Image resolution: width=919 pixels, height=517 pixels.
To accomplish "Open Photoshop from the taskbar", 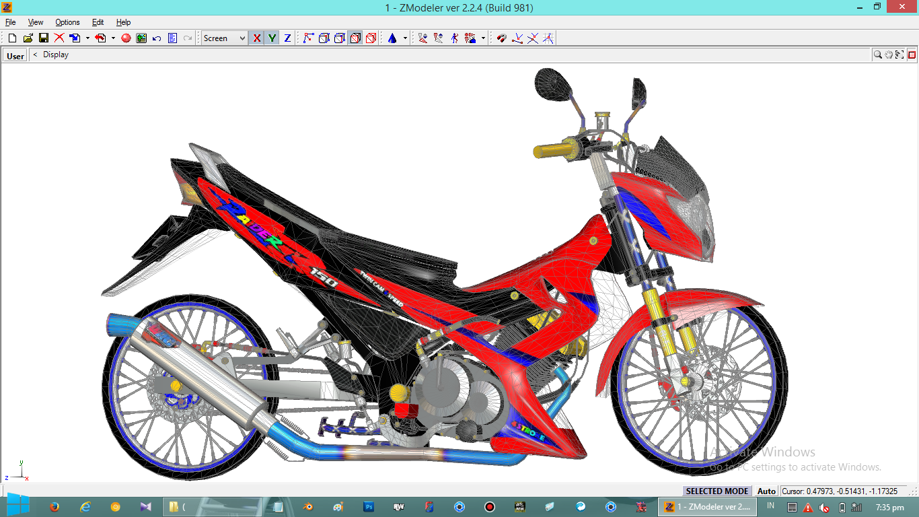I will pyautogui.click(x=369, y=507).
